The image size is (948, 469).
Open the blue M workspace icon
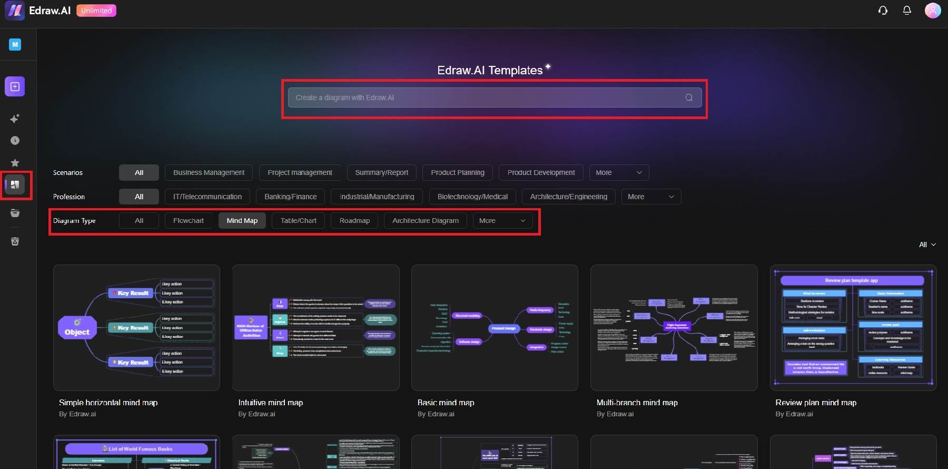pyautogui.click(x=15, y=45)
